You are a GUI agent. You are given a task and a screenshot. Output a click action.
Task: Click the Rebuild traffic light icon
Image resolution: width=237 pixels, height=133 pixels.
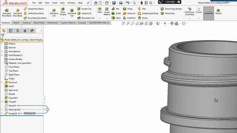[141, 3]
